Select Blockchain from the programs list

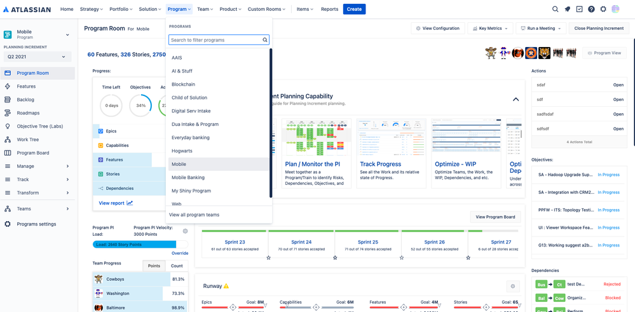click(218, 84)
